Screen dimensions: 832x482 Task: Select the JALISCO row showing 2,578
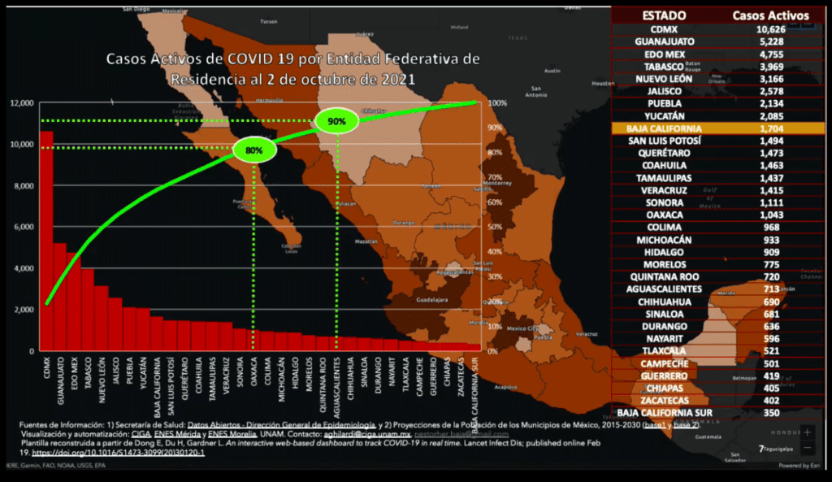(x=718, y=91)
